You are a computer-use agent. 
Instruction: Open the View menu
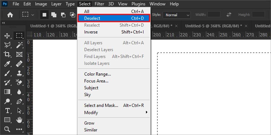click(122, 4)
